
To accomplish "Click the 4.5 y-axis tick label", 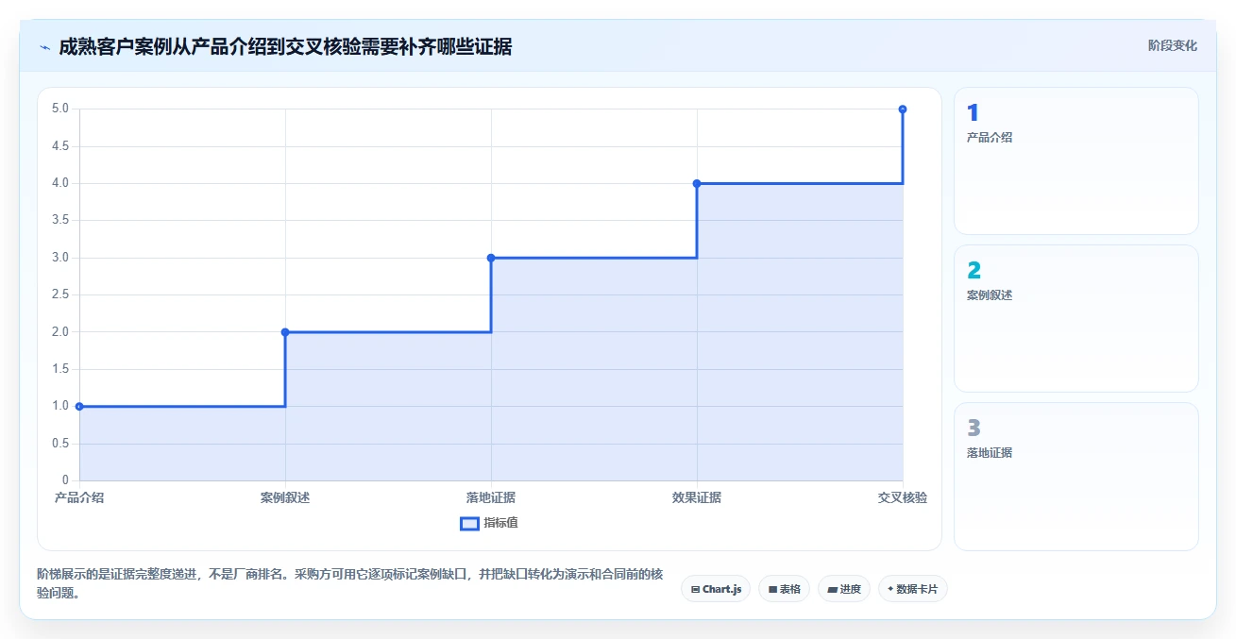I will click(x=60, y=146).
